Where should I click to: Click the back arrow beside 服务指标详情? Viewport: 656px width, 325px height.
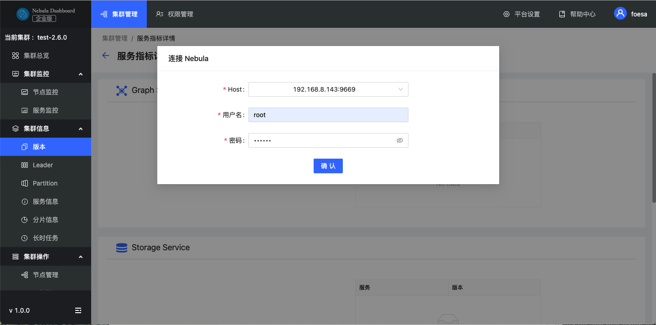coord(106,56)
